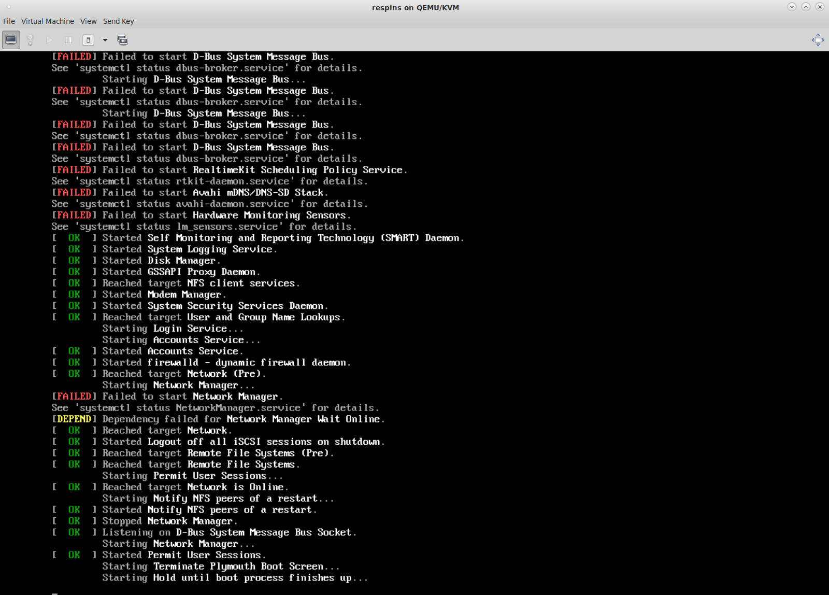Click 'Stopped Network Manager.' line
This screenshot has height=595, width=829.
[x=170, y=521]
